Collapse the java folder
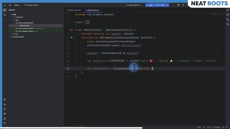The image size is (230, 129). click(12, 20)
